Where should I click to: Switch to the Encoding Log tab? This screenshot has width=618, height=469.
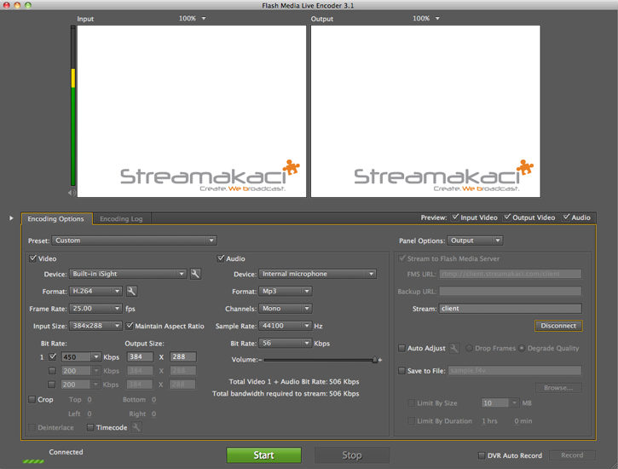[121, 219]
